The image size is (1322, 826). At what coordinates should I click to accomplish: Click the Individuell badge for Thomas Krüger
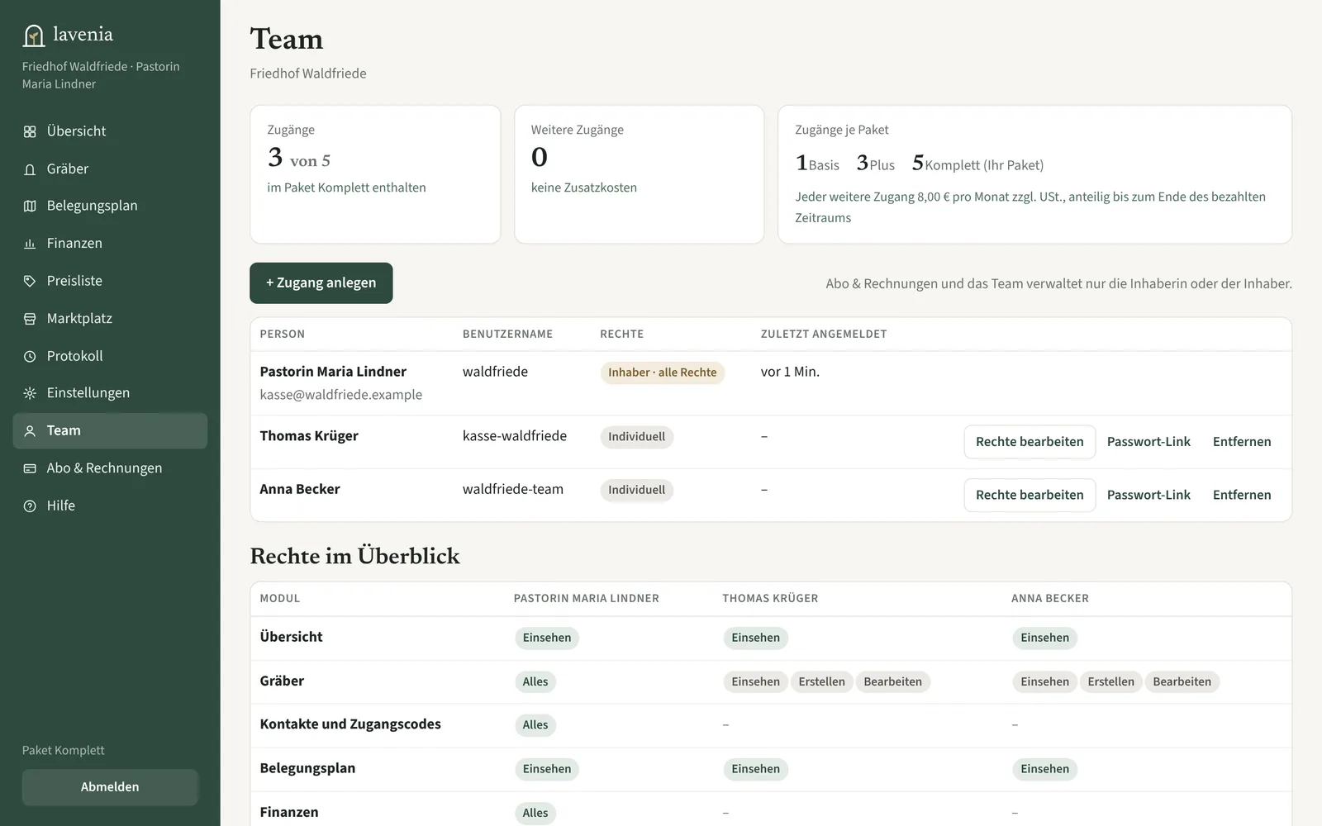(x=636, y=437)
